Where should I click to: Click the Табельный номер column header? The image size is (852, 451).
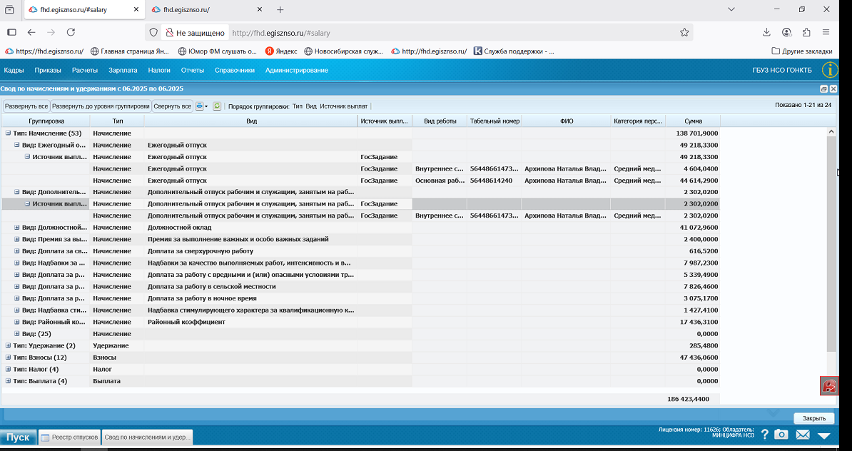[495, 121]
